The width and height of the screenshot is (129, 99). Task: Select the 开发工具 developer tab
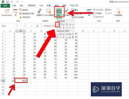click(74, 6)
